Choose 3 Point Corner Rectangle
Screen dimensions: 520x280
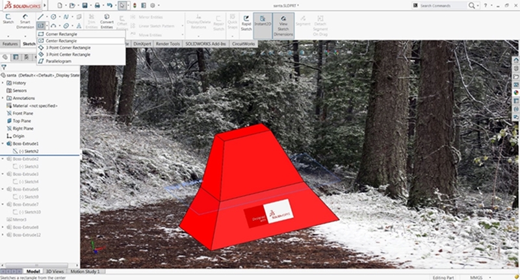pos(81,47)
